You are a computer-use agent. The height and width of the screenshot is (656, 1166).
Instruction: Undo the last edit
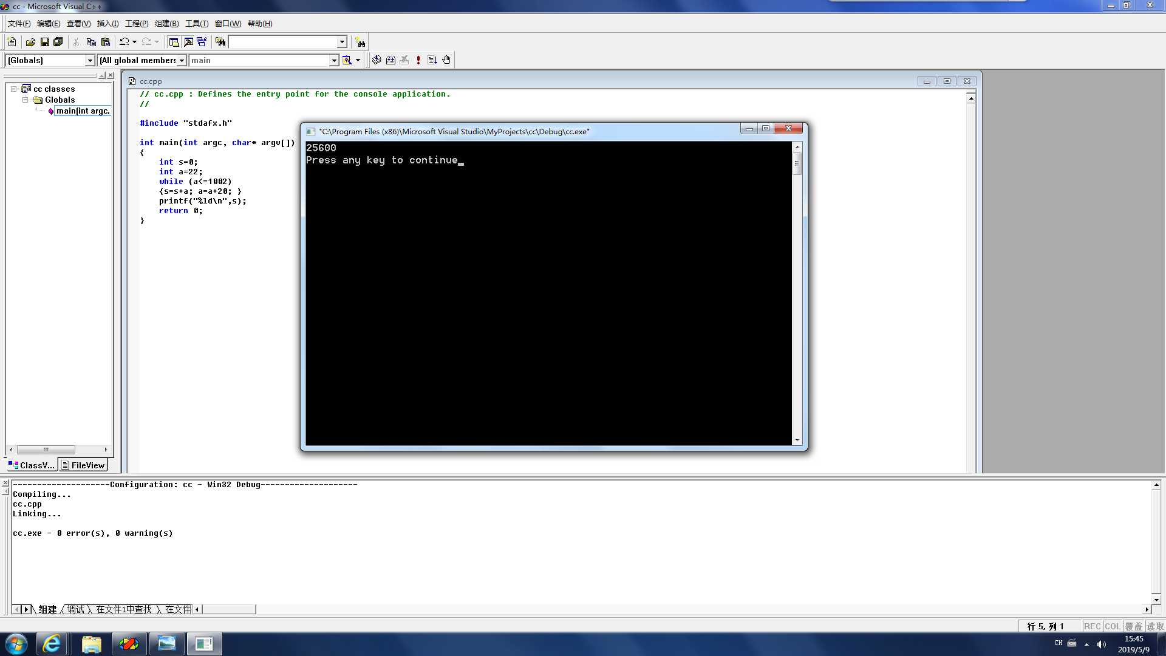124,42
